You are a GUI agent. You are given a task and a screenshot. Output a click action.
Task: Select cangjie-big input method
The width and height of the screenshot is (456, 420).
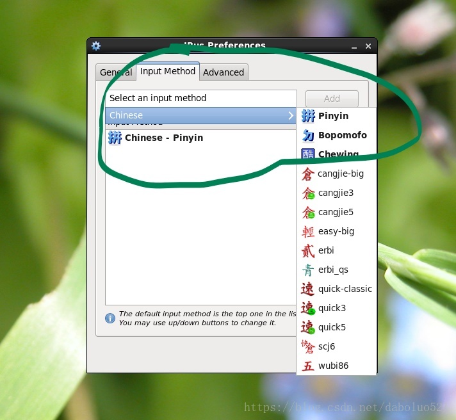tap(336, 174)
